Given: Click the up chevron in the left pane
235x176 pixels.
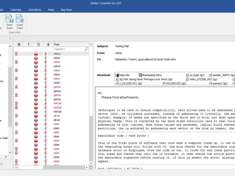Looking at the screenshot, I should coord(10,46).
